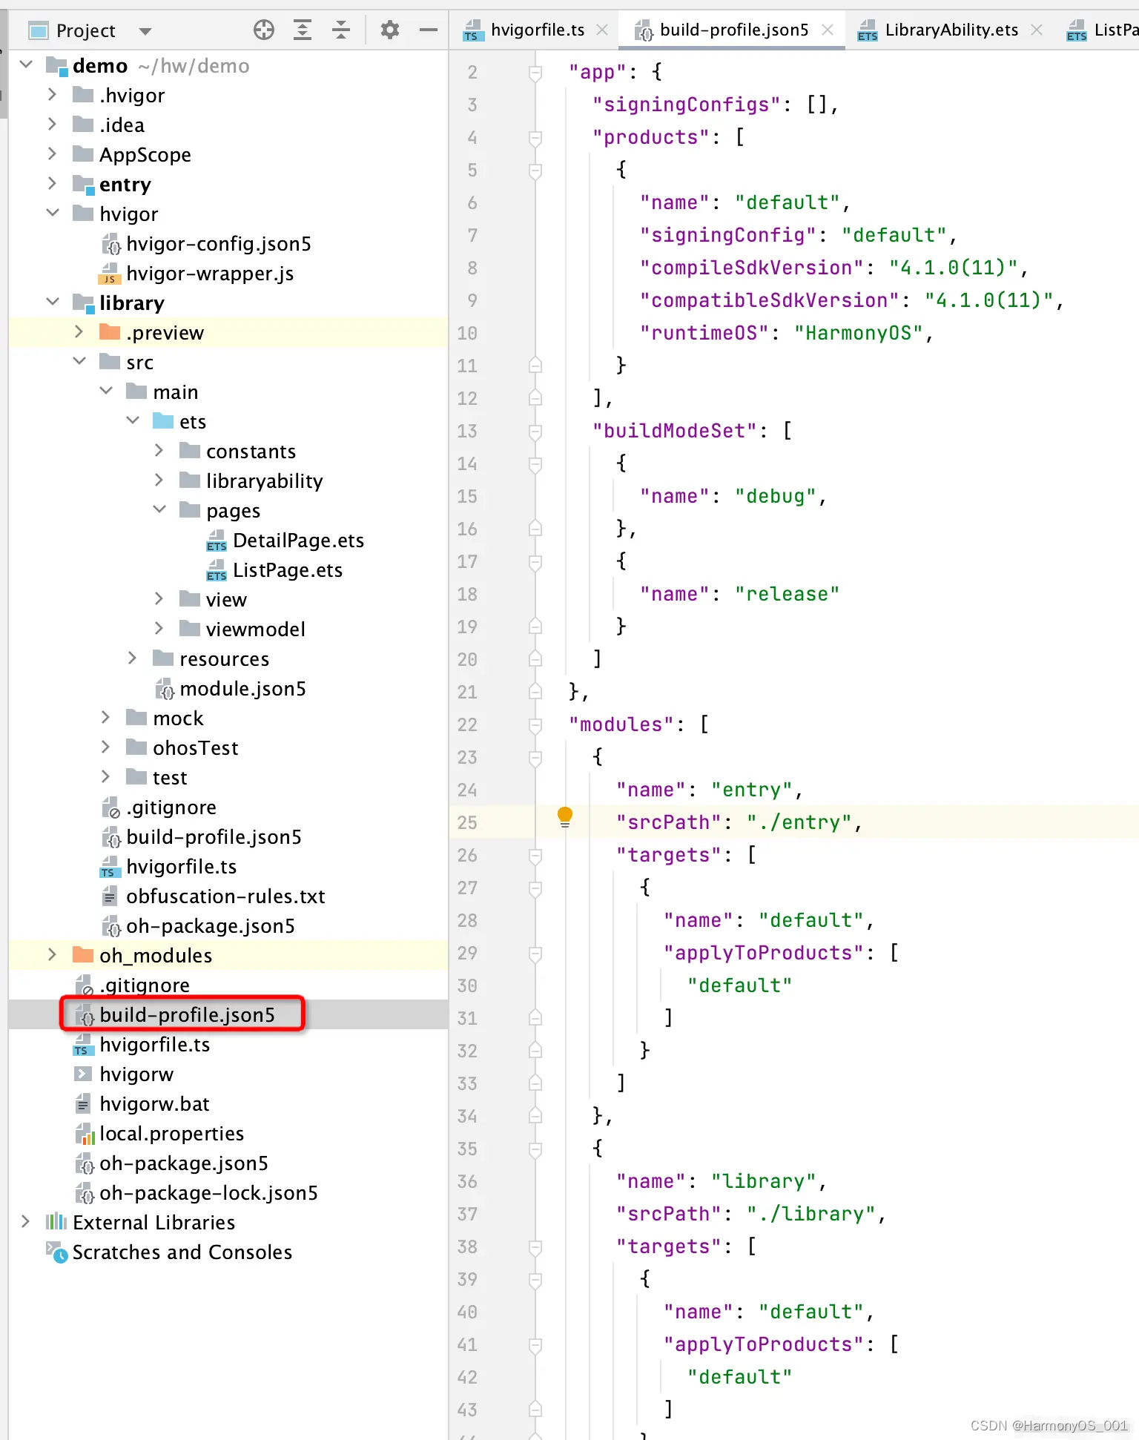Select the libraryability folder

(265, 481)
